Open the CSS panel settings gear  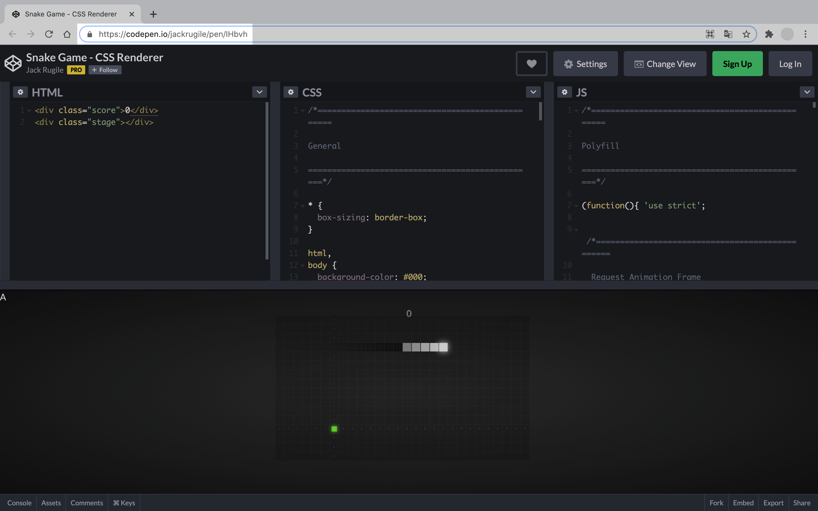coord(291,92)
